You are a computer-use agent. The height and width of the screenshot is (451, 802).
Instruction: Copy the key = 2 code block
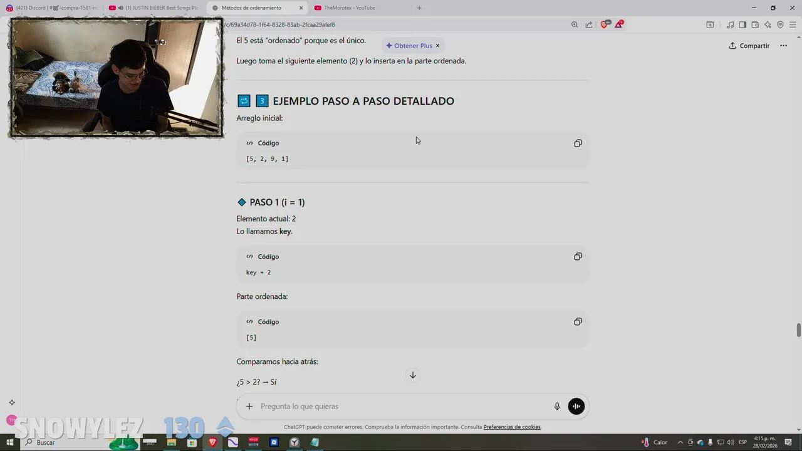[578, 257]
